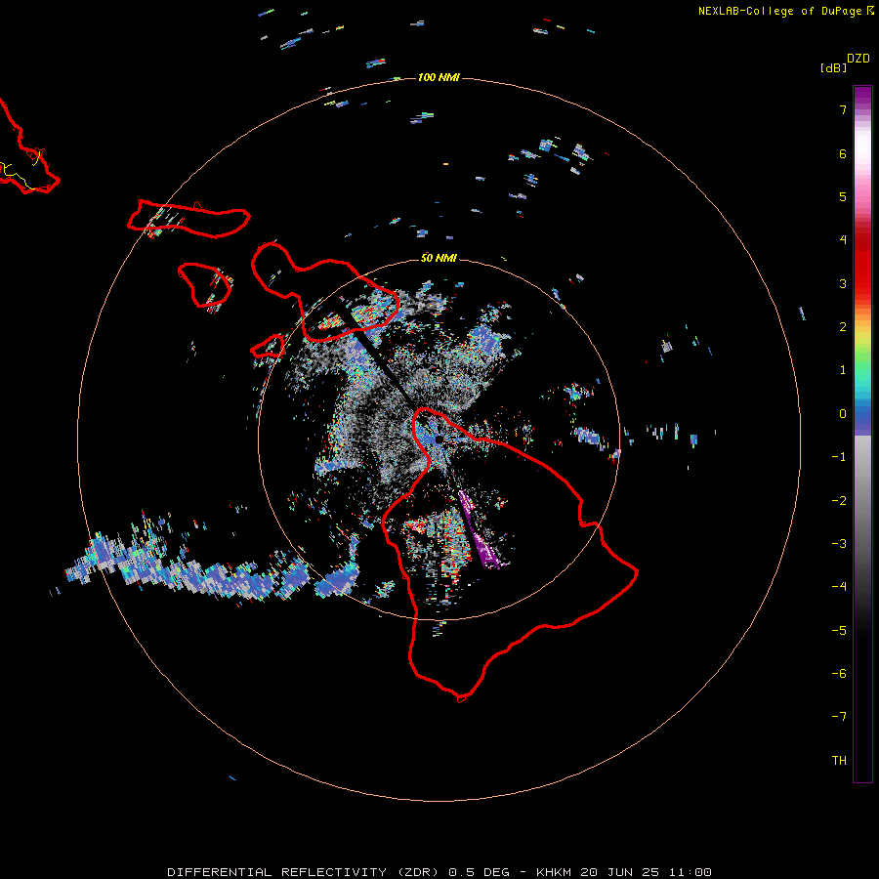Click the legend value 7
This screenshot has width=879, height=879.
[x=843, y=109]
